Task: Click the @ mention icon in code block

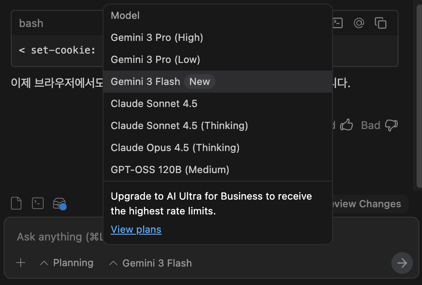Action: (x=359, y=23)
